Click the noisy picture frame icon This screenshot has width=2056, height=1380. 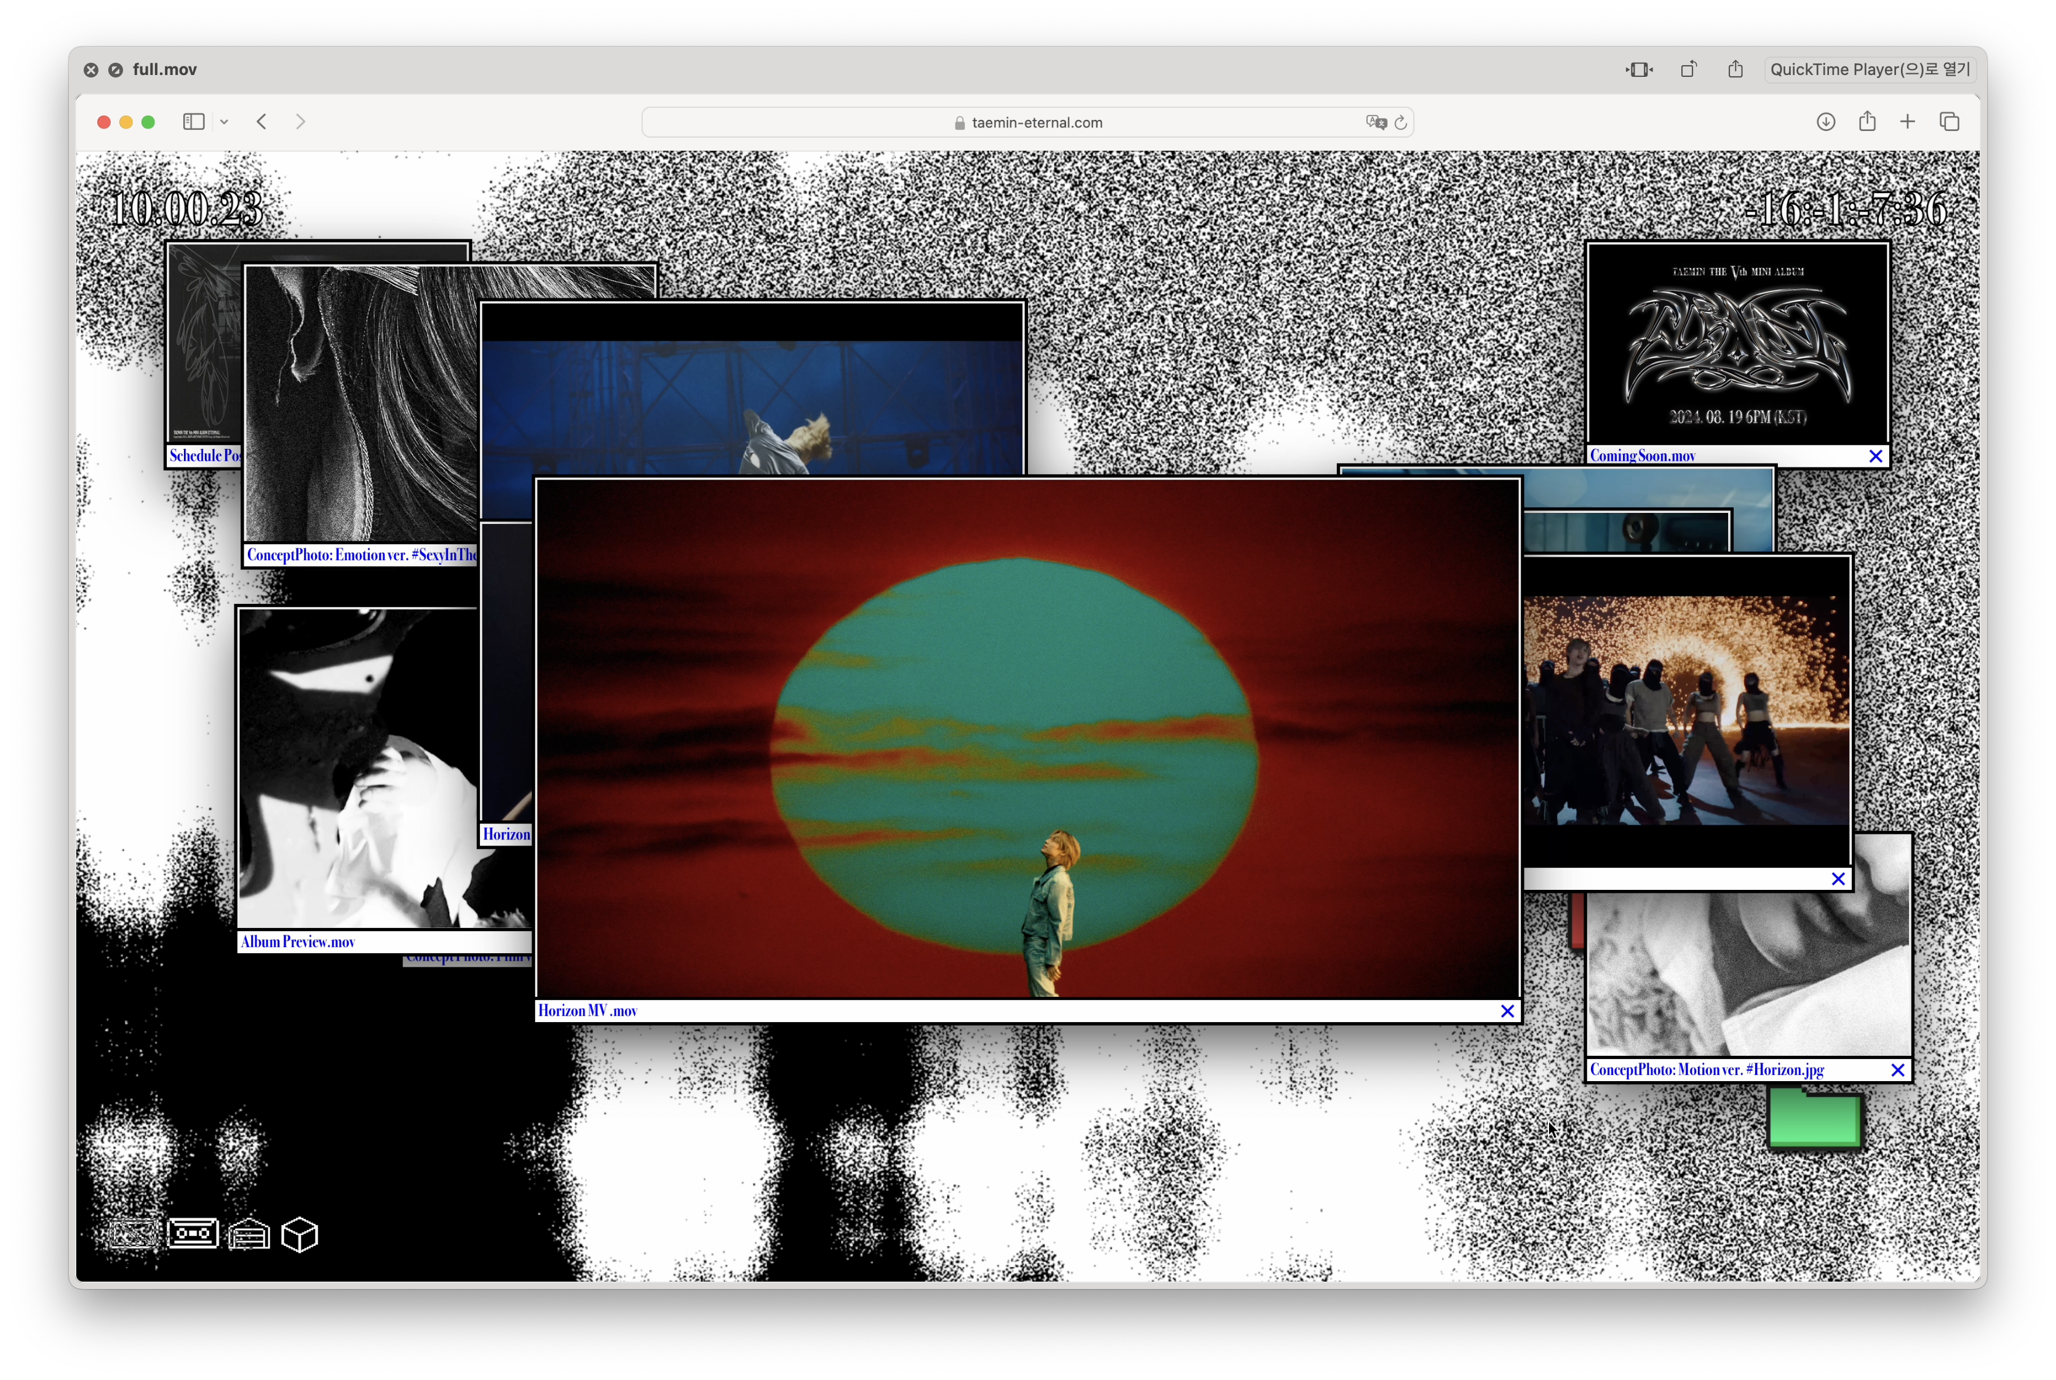coord(134,1234)
